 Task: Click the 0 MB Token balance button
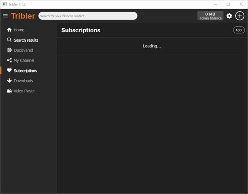pyautogui.click(x=210, y=16)
